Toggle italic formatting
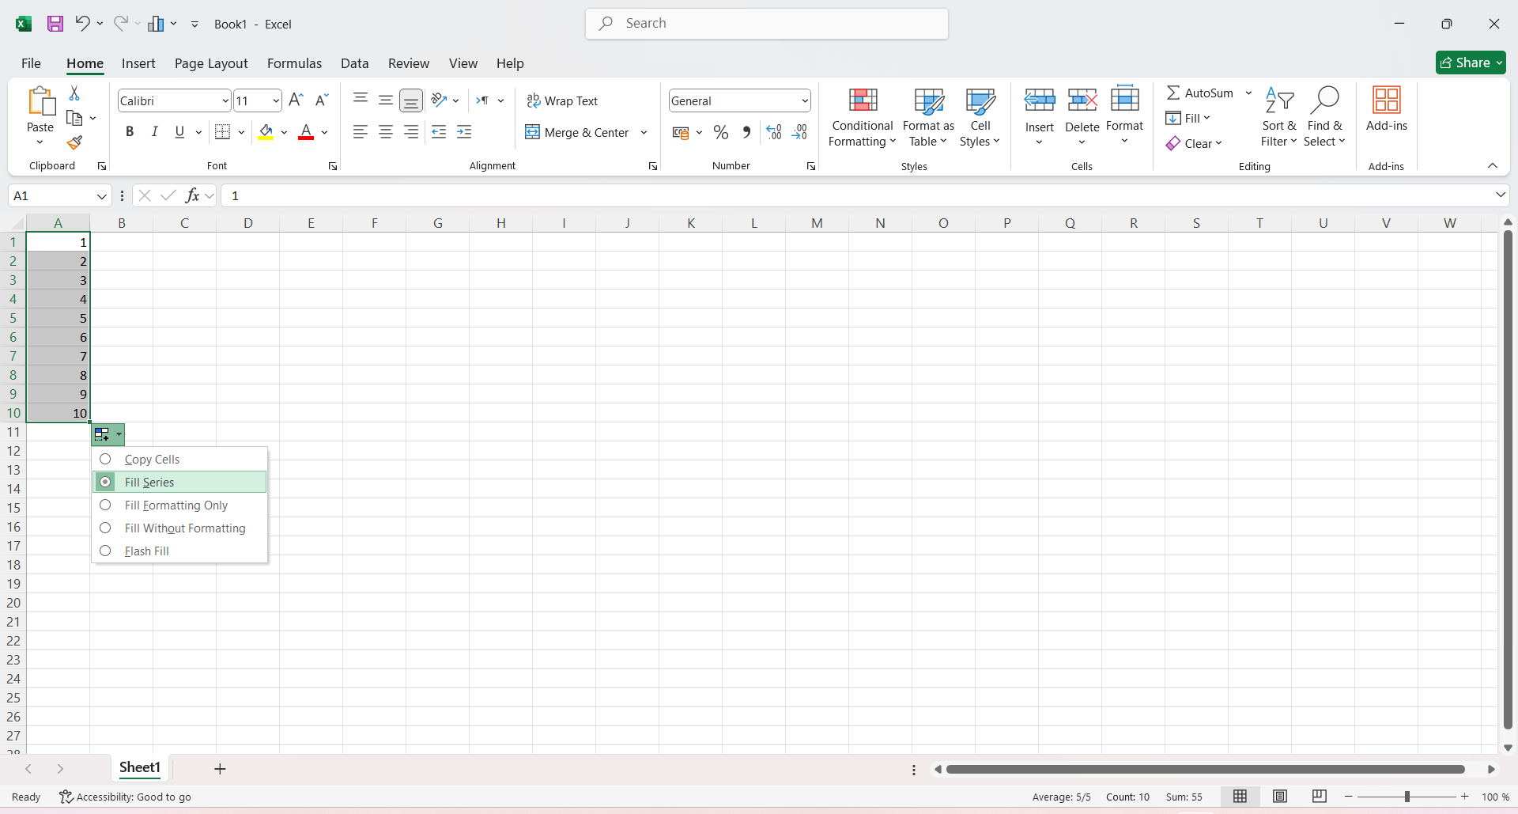 point(155,132)
